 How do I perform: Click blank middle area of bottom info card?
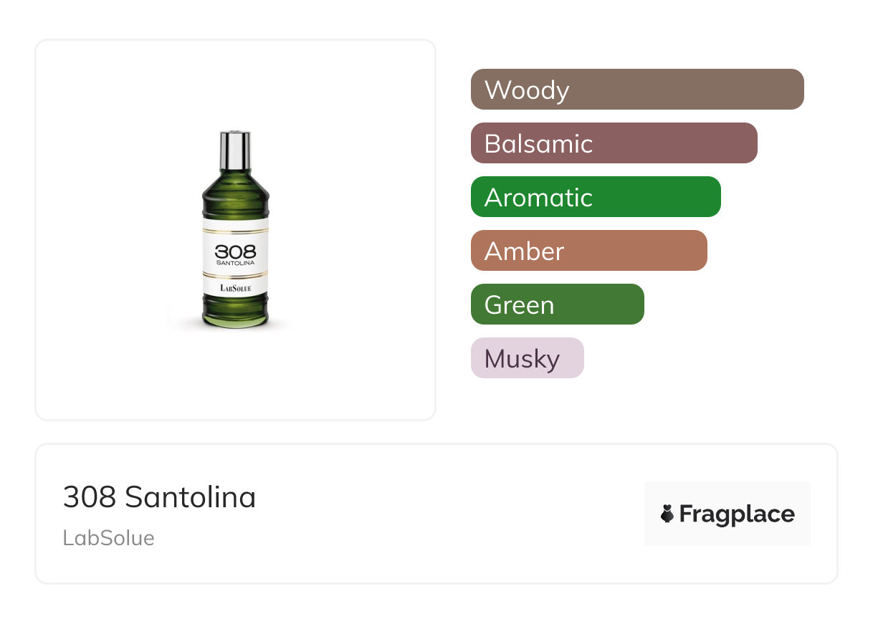[x=444, y=514]
